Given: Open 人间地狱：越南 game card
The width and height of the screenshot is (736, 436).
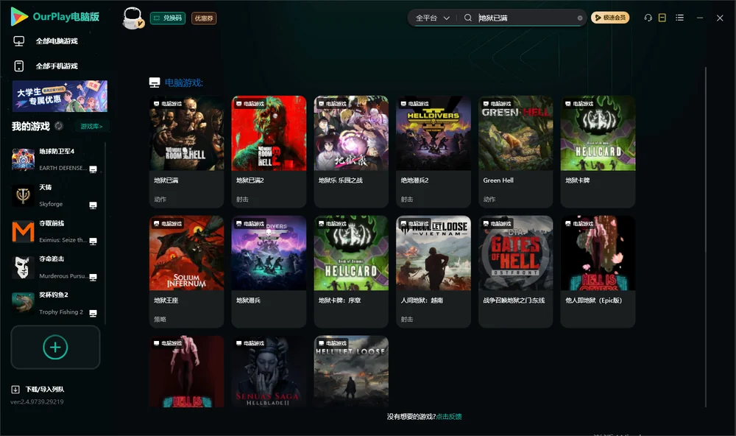Looking at the screenshot, I should point(434,272).
